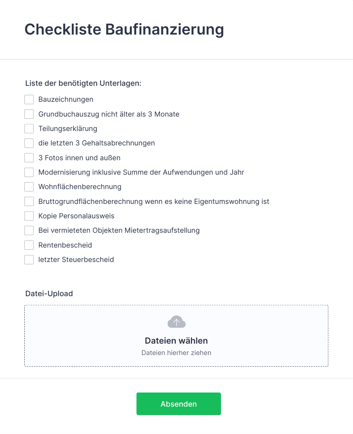
Task: Click the Teilungserklärung label text
Action: click(x=68, y=129)
